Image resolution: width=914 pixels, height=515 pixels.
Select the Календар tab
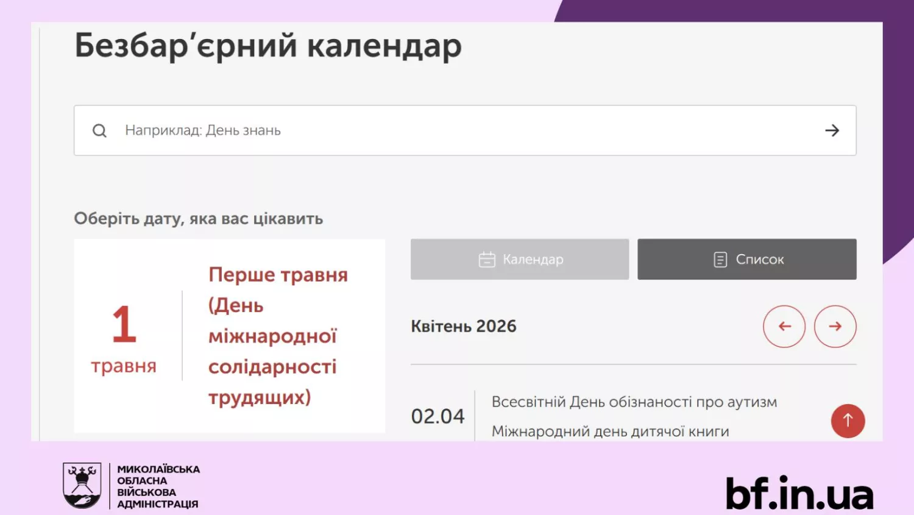[x=519, y=258]
